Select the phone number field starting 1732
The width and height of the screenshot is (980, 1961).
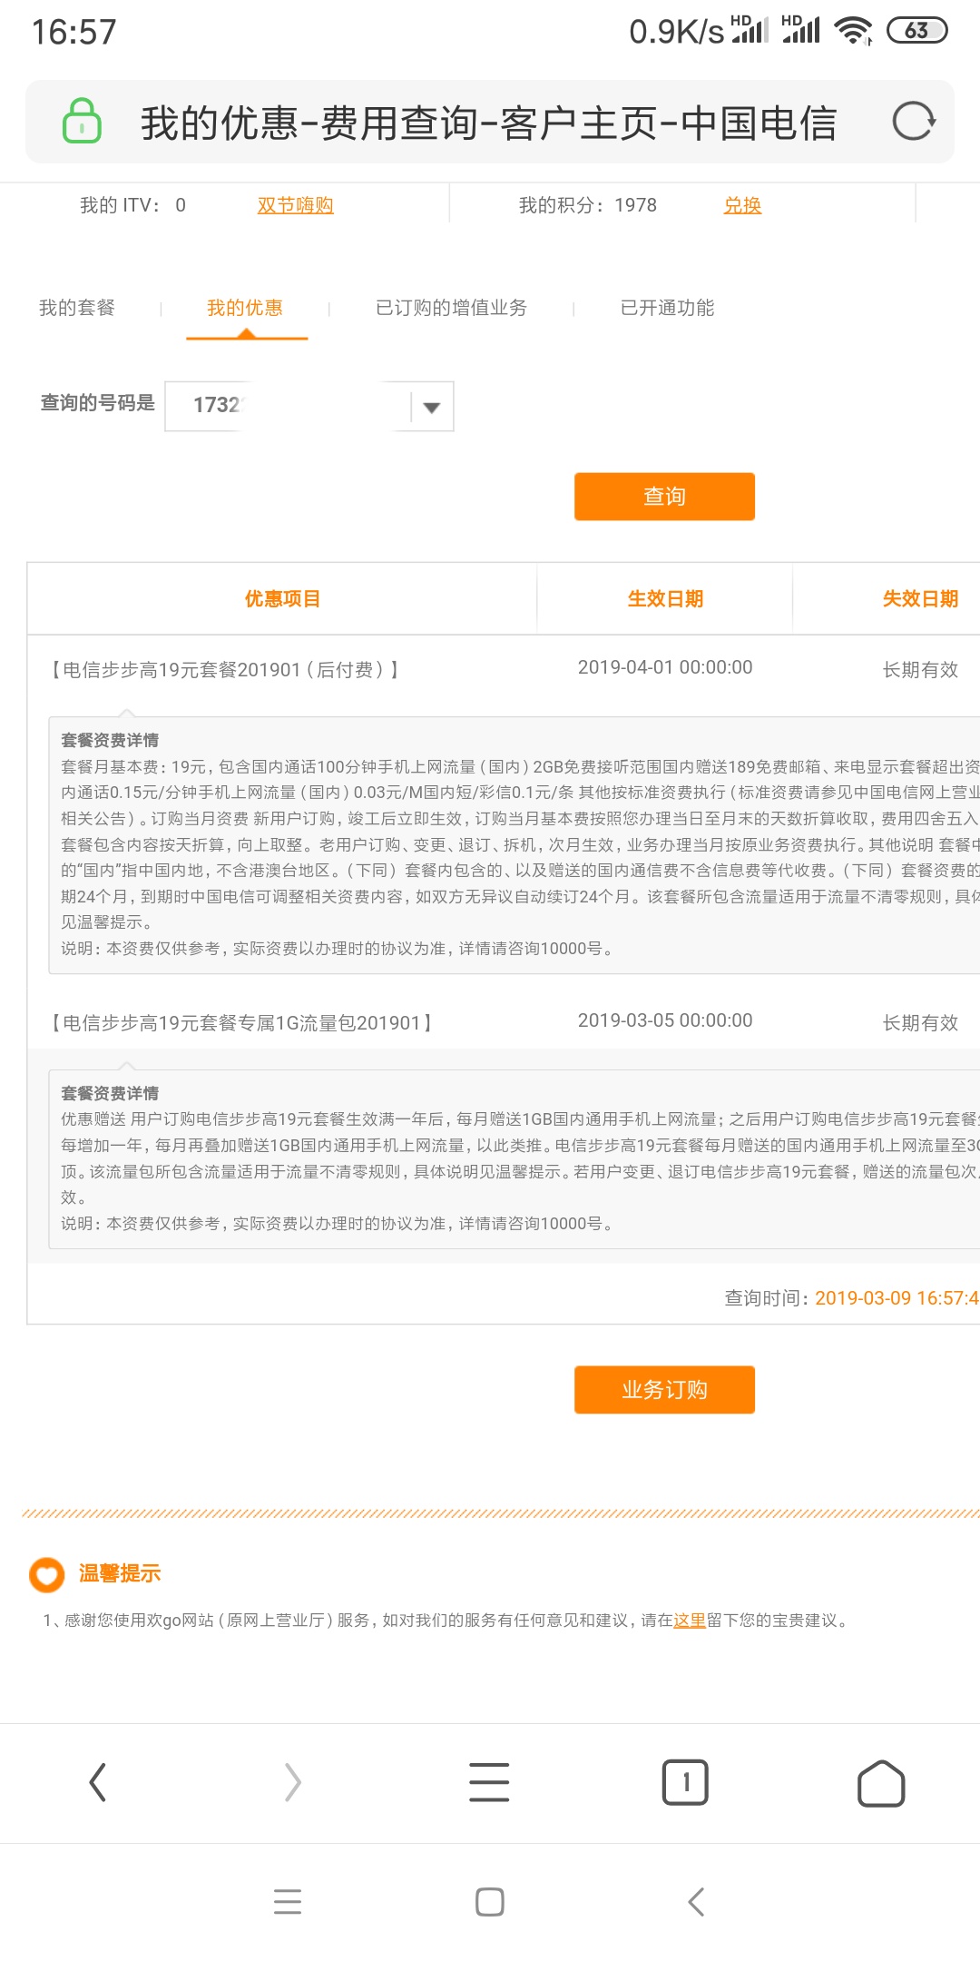(x=309, y=406)
